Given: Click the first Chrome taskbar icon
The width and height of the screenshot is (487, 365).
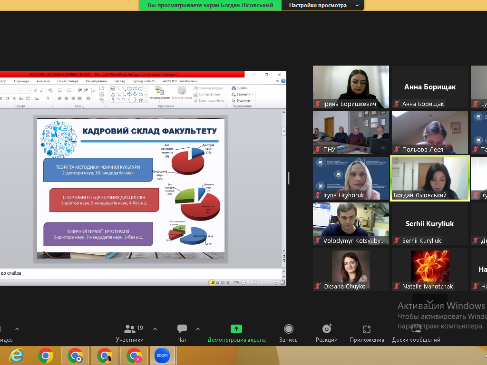Looking at the screenshot, I should click(x=46, y=355).
